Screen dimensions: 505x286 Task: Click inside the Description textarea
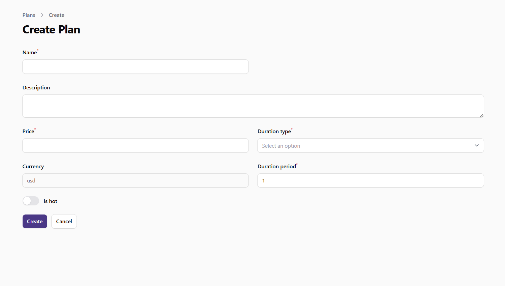(x=253, y=106)
